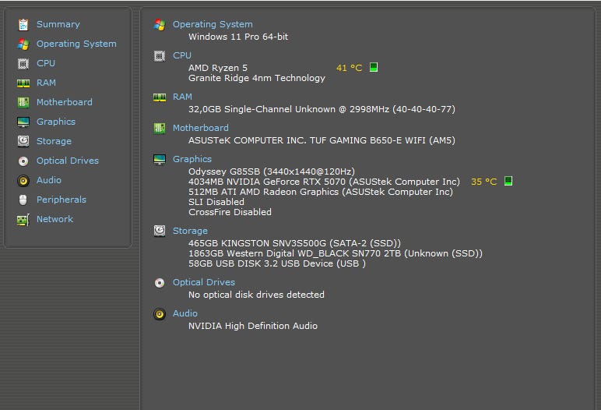Screen dimensions: 601x410
Task: Click the RAM icon in summary panel
Action: pos(160,97)
